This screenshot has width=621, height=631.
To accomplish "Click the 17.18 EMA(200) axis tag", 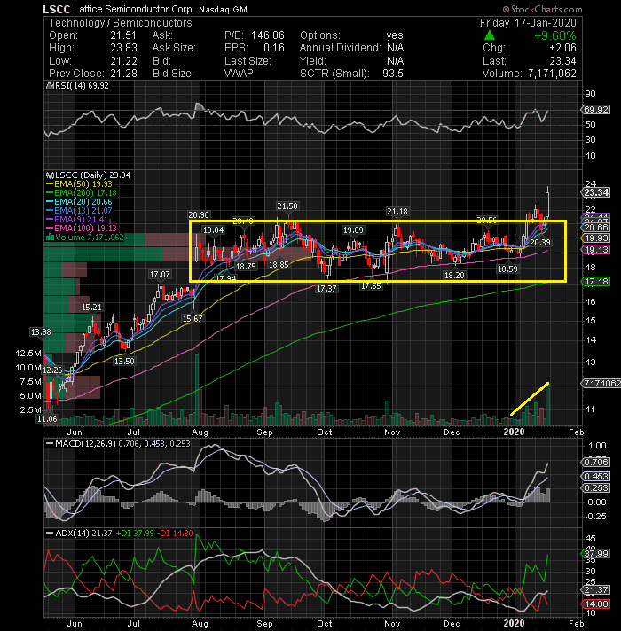I will (595, 282).
